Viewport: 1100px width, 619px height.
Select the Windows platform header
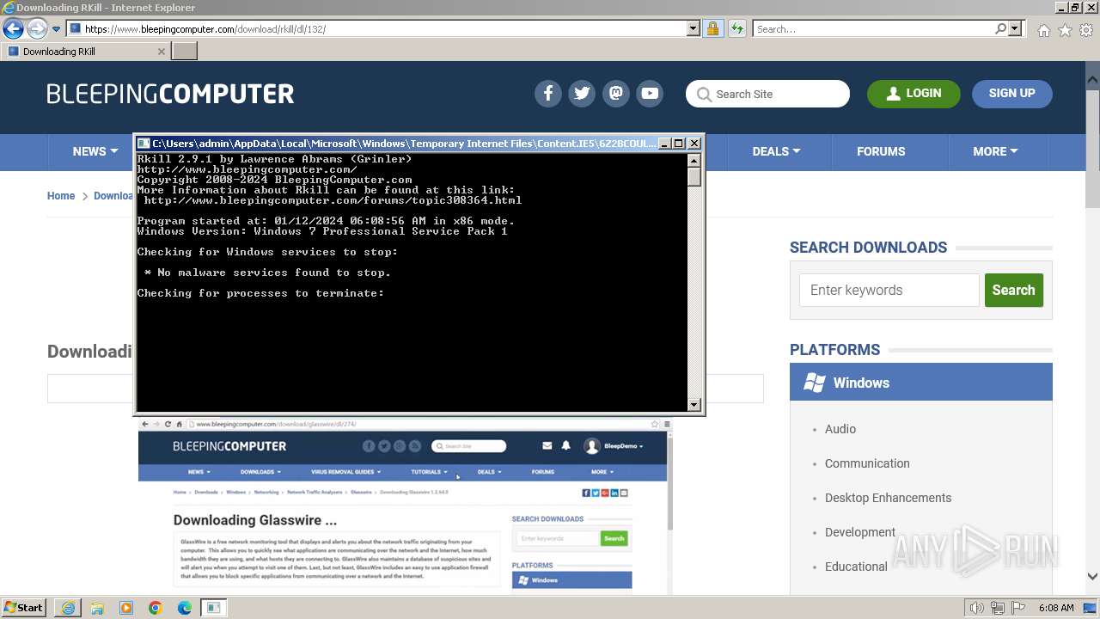click(x=921, y=383)
